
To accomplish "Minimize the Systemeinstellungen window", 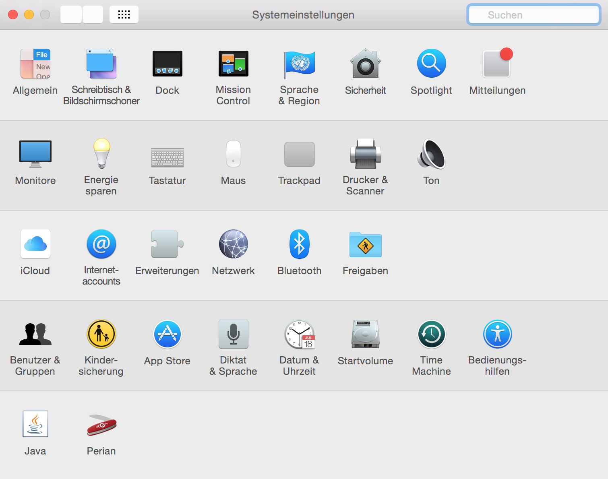I will pos(29,14).
